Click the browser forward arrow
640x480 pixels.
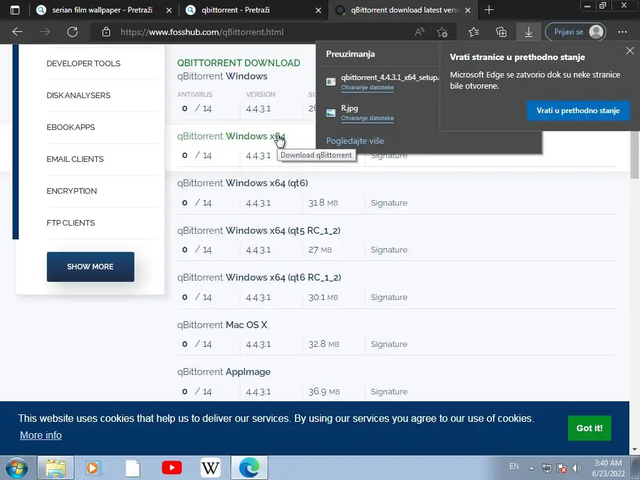[x=44, y=32]
